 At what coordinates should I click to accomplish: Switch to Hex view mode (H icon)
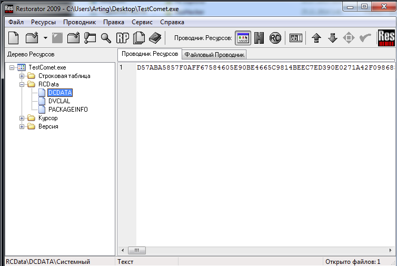click(x=259, y=38)
